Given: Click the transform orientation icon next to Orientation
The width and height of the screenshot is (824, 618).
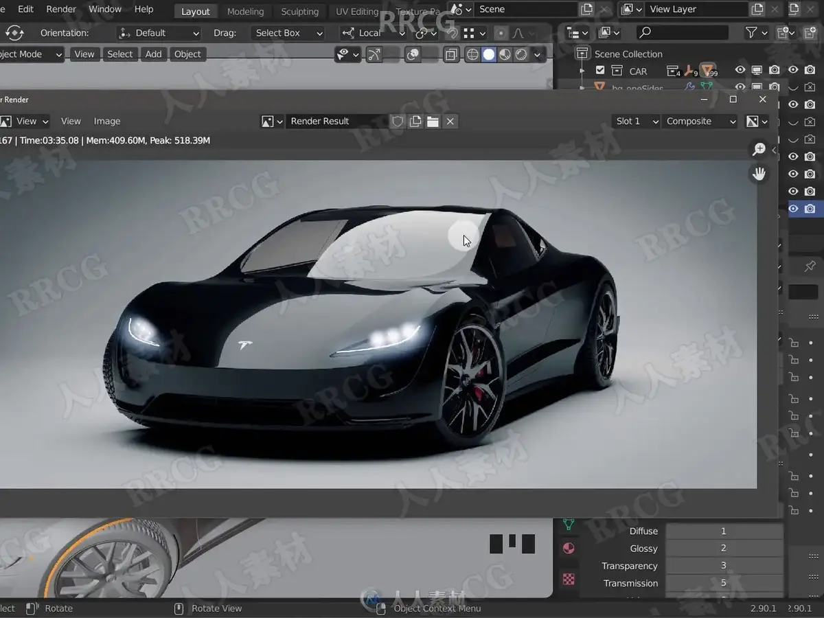Looking at the screenshot, I should click(14, 33).
